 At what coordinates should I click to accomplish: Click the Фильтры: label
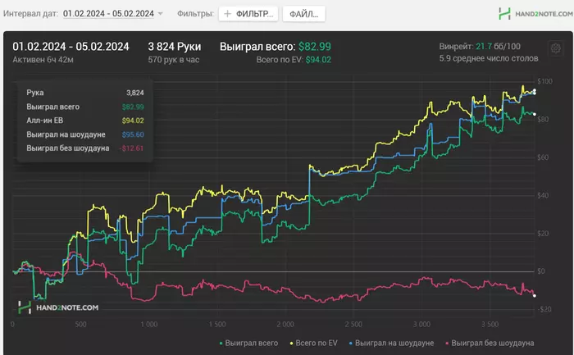tap(195, 14)
